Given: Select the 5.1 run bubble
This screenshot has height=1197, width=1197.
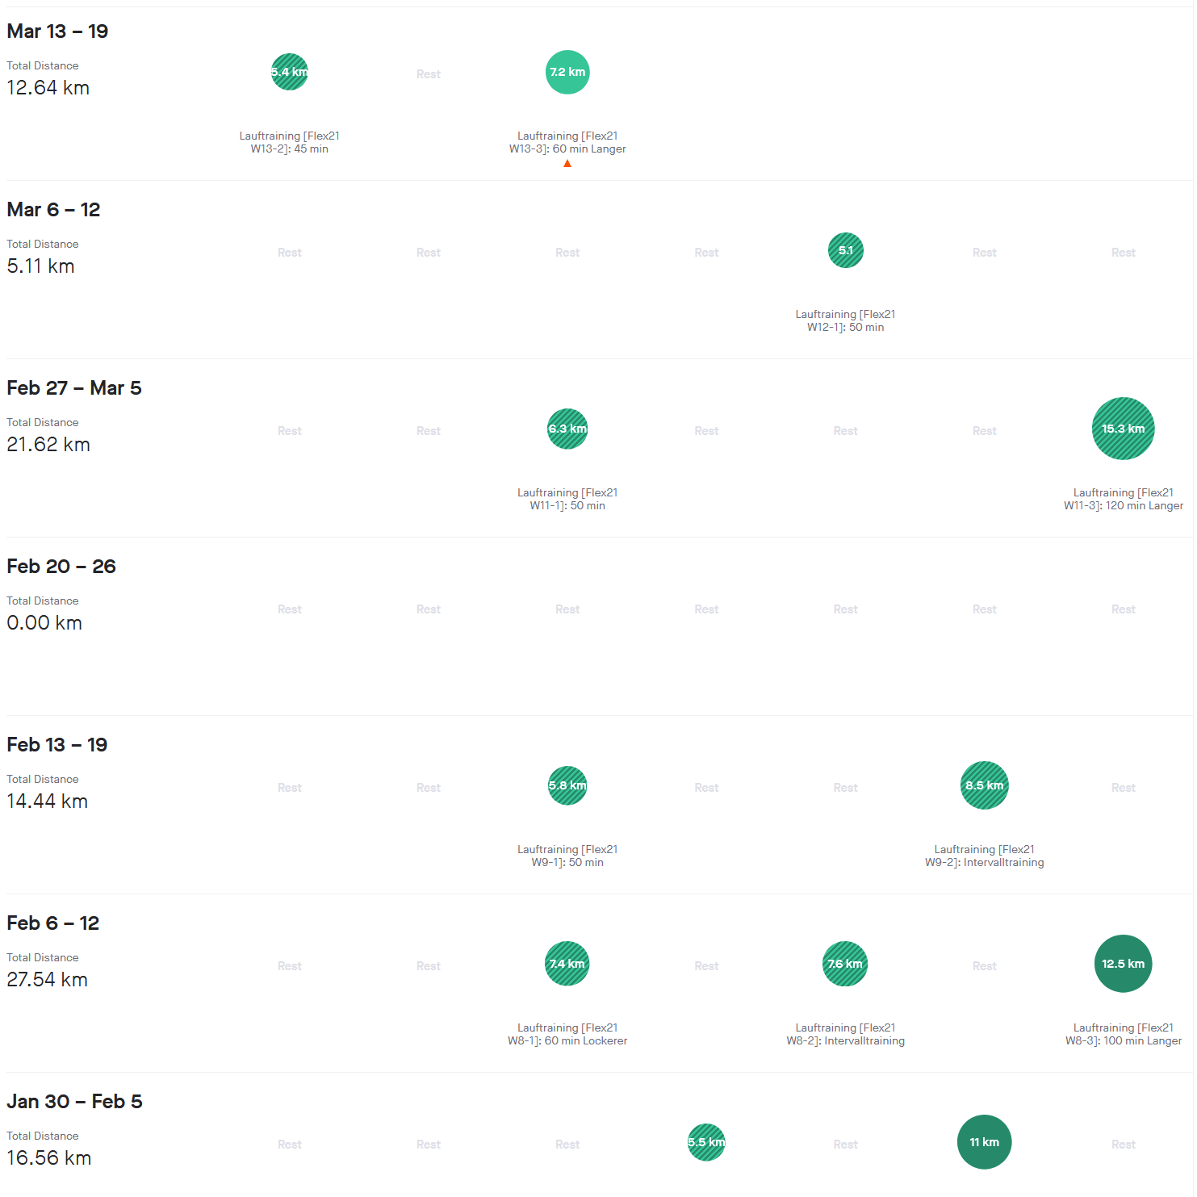Looking at the screenshot, I should click(x=846, y=250).
